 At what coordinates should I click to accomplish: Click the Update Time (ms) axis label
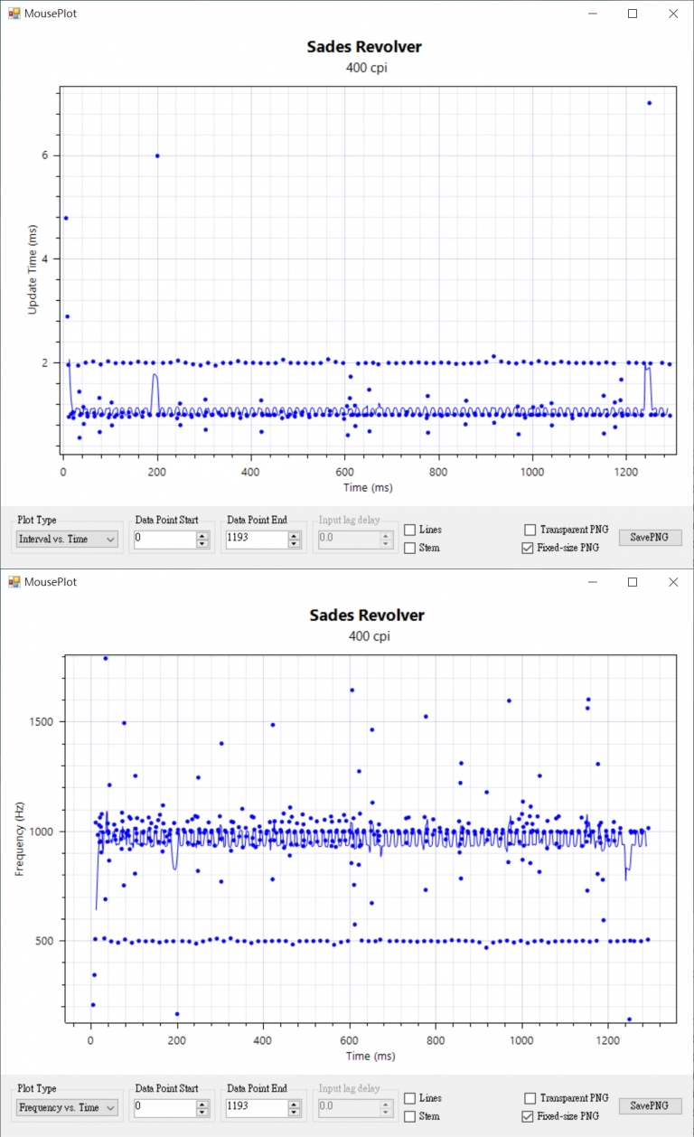coord(33,269)
